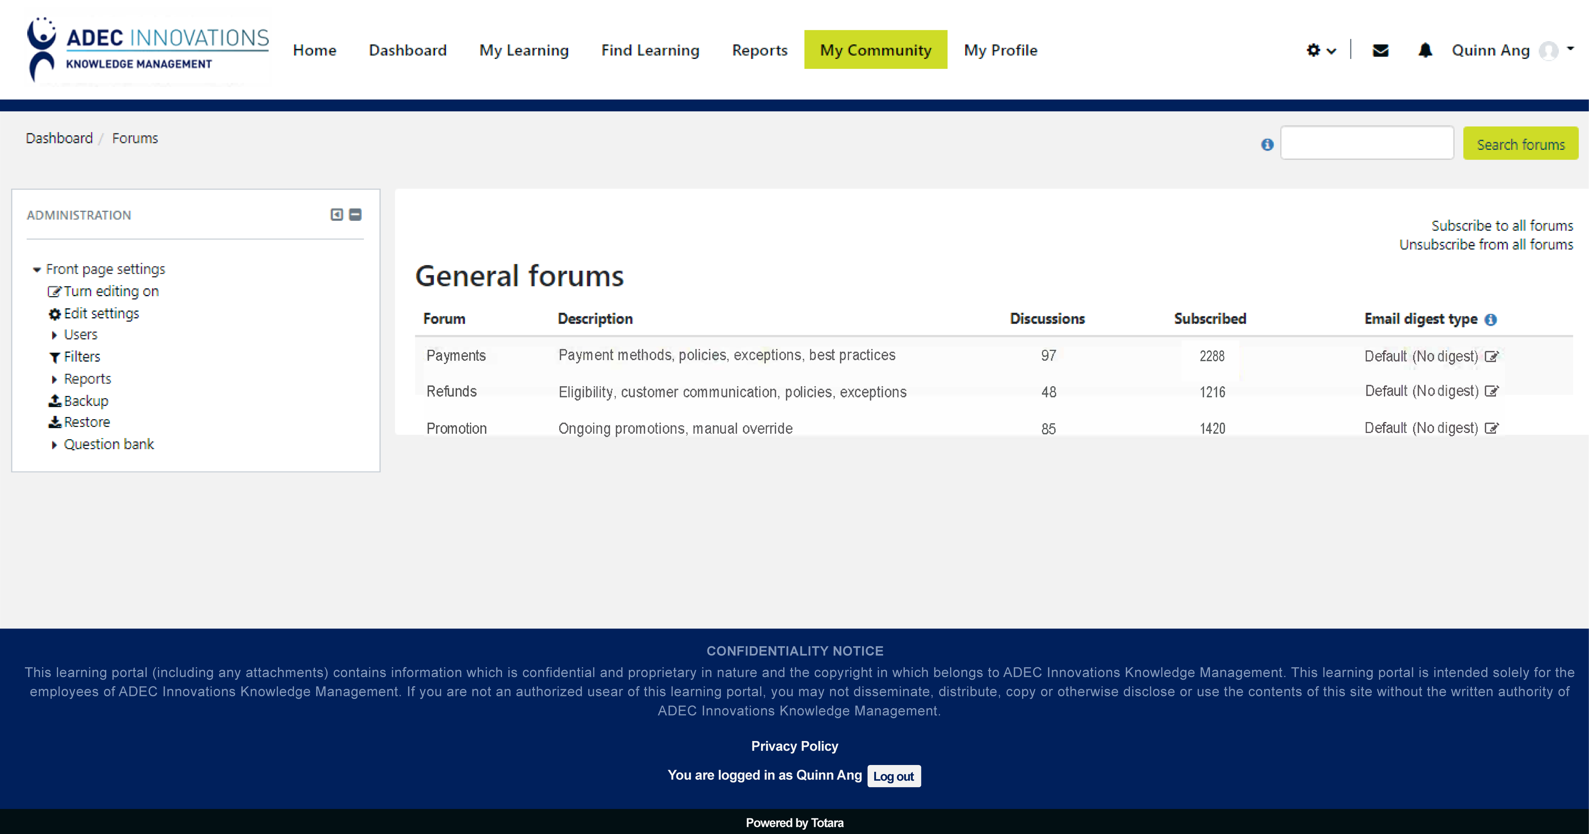
Task: Open Edit settings link
Action: 101,313
